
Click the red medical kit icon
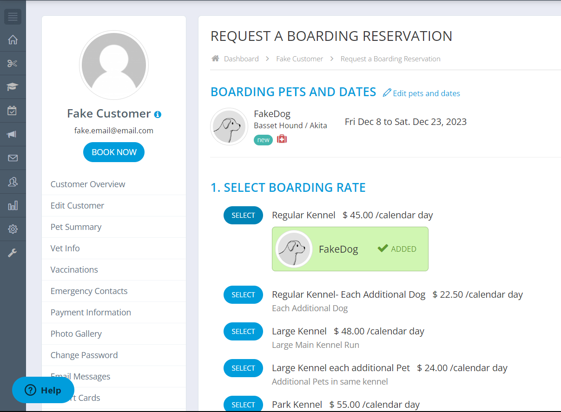click(x=282, y=139)
